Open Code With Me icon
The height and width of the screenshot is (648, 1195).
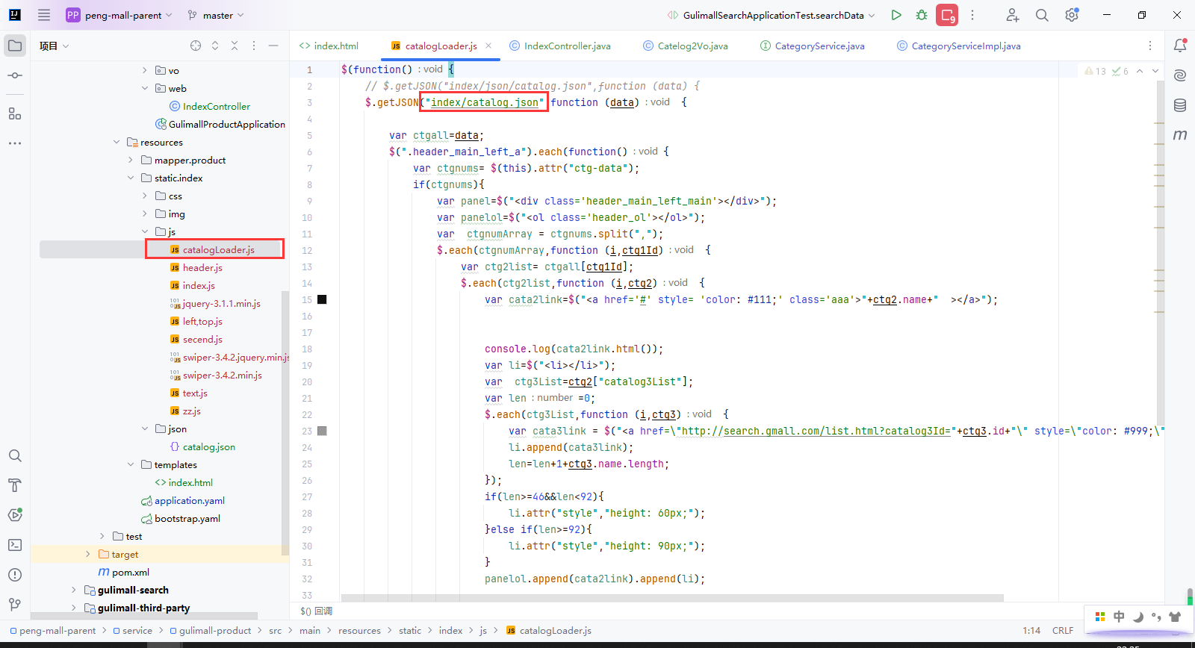coord(1012,15)
